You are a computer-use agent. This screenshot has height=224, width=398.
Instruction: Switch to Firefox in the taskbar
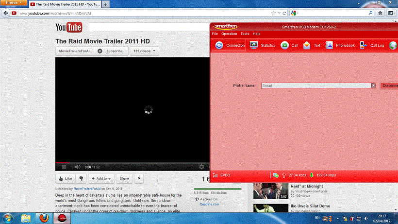pyautogui.click(x=44, y=218)
